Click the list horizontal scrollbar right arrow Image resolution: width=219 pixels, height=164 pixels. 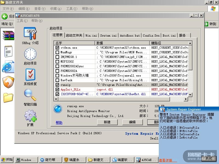[x=186, y=99]
